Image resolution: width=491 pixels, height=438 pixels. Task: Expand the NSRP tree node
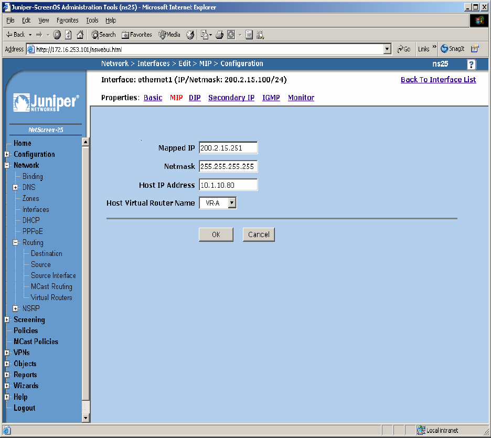click(x=15, y=308)
